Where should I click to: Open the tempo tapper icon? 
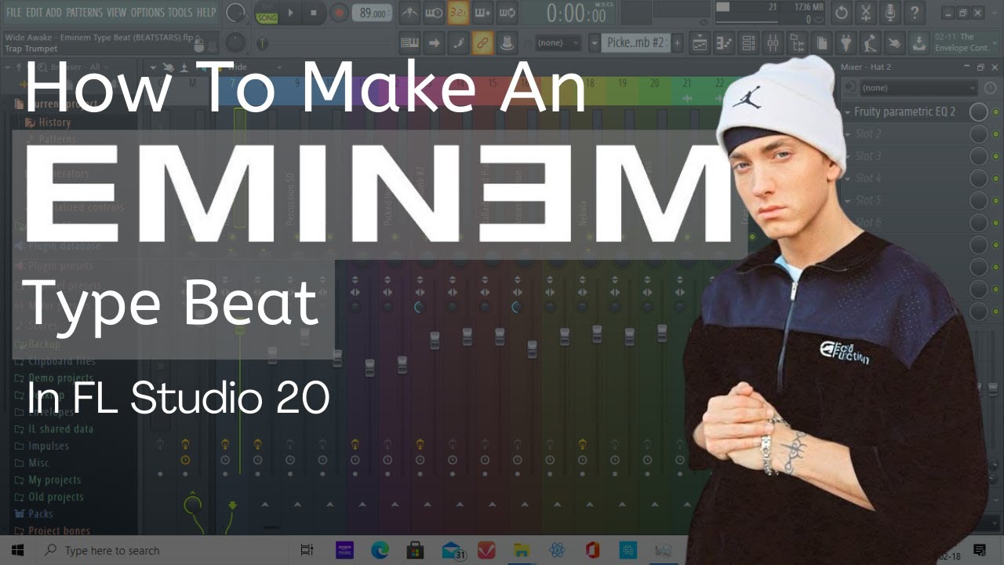click(871, 42)
